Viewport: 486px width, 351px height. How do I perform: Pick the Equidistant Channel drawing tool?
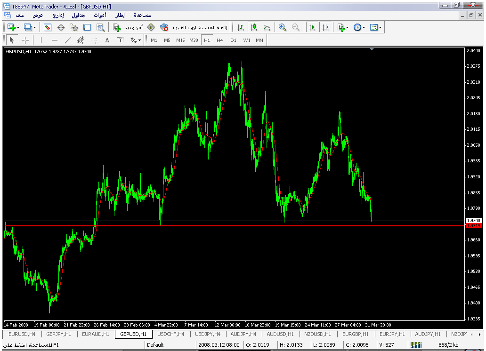[x=81, y=40]
